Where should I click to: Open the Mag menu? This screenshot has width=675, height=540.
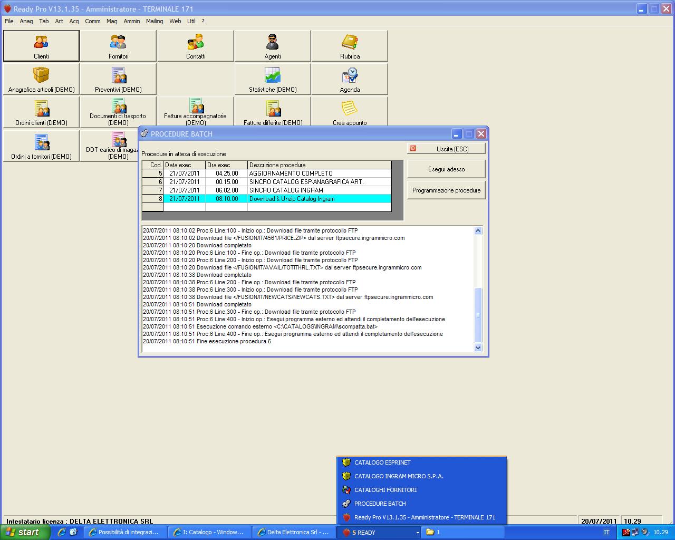(112, 21)
